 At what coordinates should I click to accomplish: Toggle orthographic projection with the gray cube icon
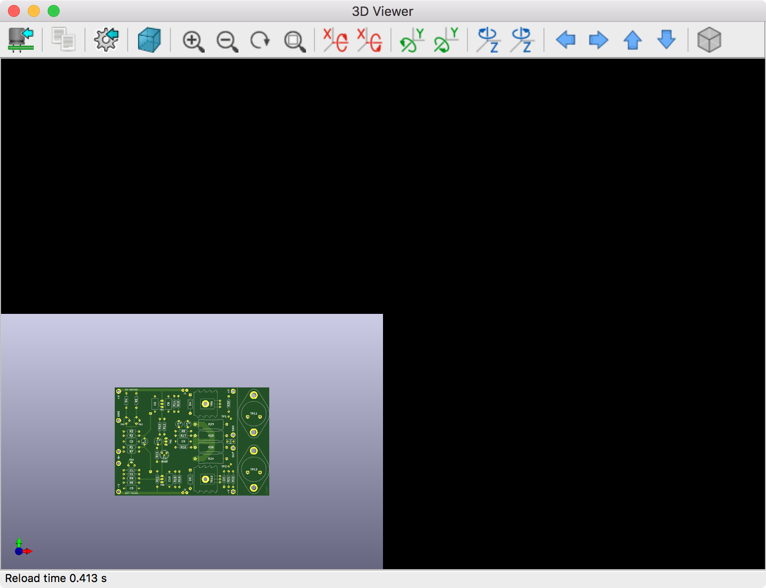click(709, 40)
